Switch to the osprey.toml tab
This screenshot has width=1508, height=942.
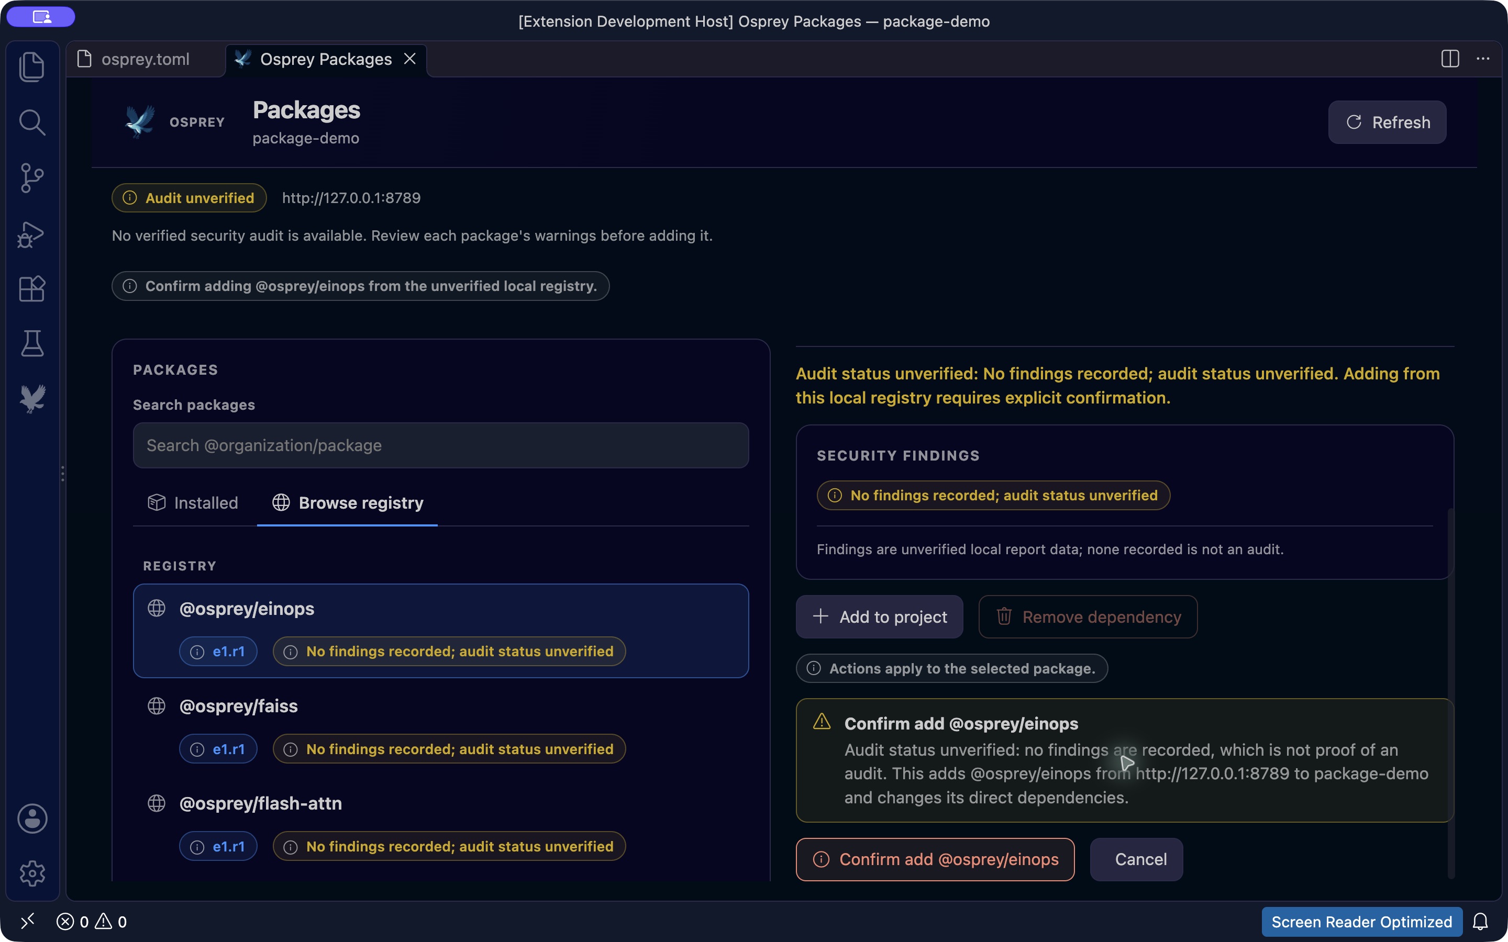click(145, 59)
